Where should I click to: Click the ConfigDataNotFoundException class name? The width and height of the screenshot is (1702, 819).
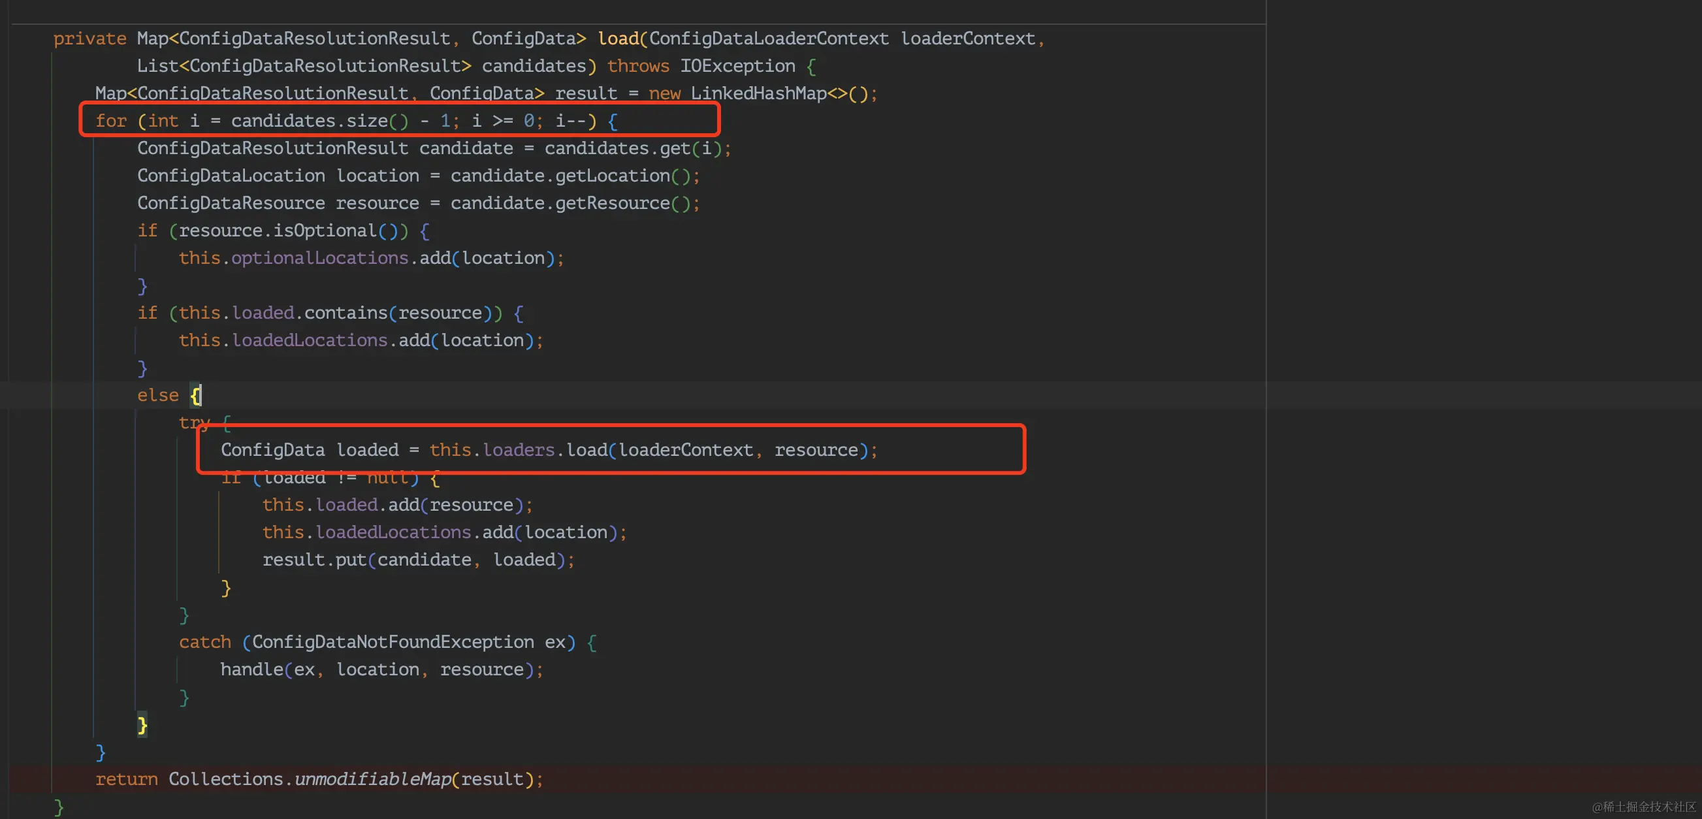pos(393,643)
